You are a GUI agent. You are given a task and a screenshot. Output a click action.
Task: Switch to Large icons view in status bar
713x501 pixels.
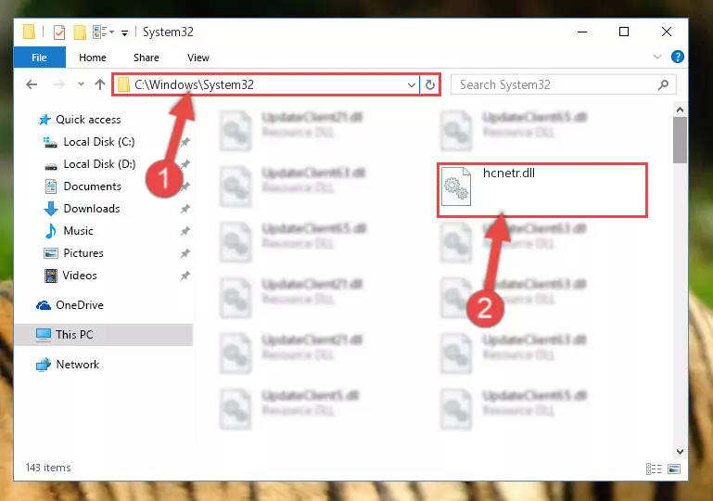click(674, 469)
